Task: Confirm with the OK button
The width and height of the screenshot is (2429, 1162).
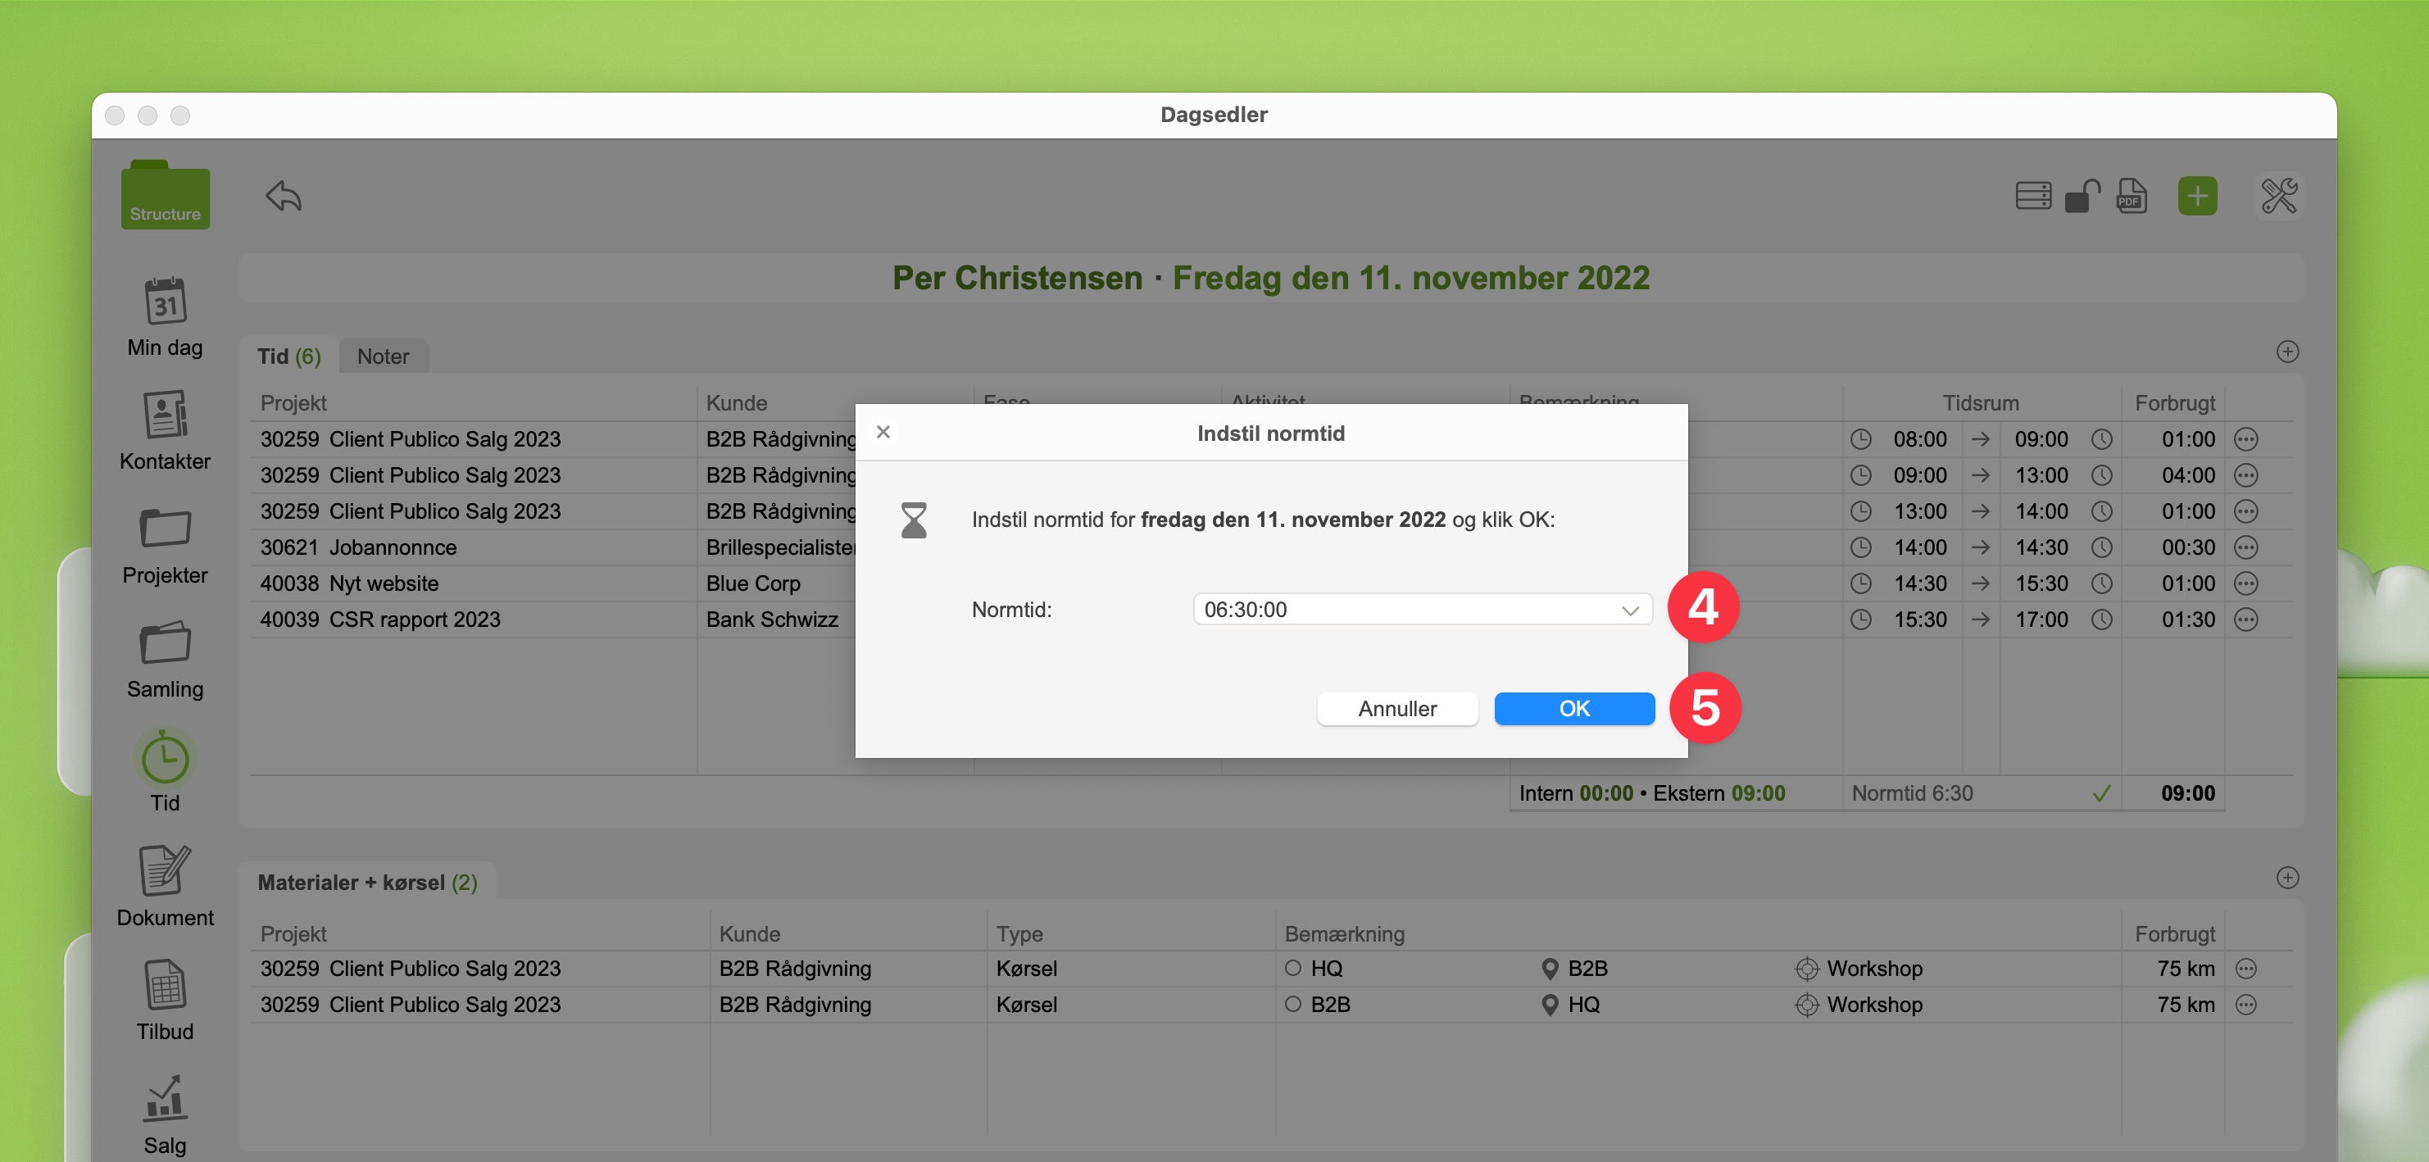Action: 1573,708
